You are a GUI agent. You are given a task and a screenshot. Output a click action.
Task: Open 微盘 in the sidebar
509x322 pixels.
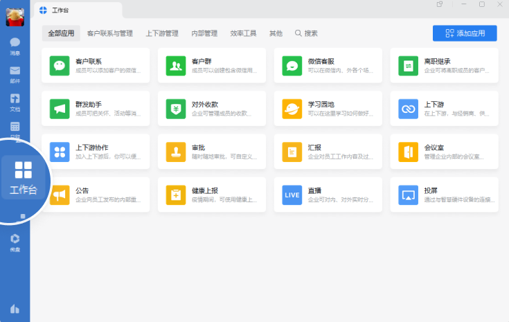click(x=15, y=241)
